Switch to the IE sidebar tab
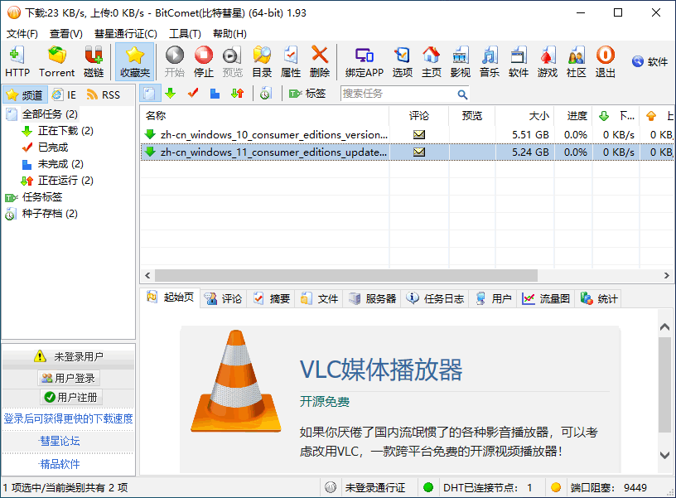The height and width of the screenshot is (498, 676). coord(65,94)
